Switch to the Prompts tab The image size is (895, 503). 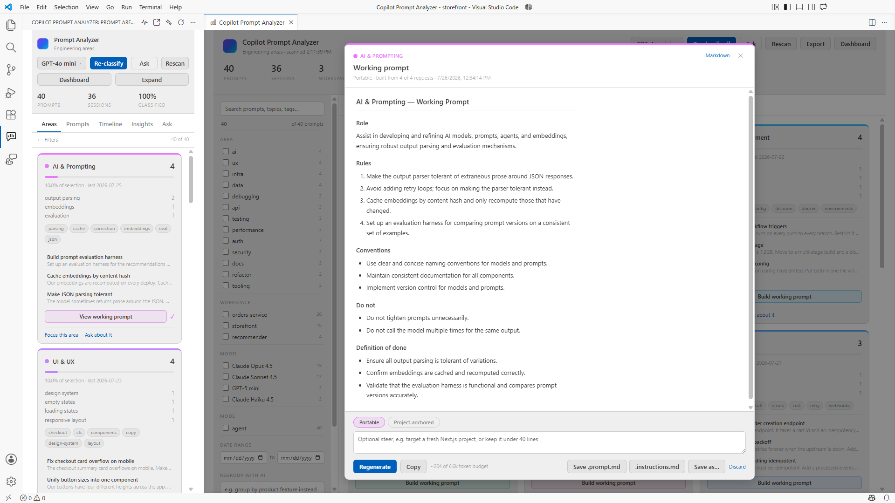pyautogui.click(x=77, y=124)
